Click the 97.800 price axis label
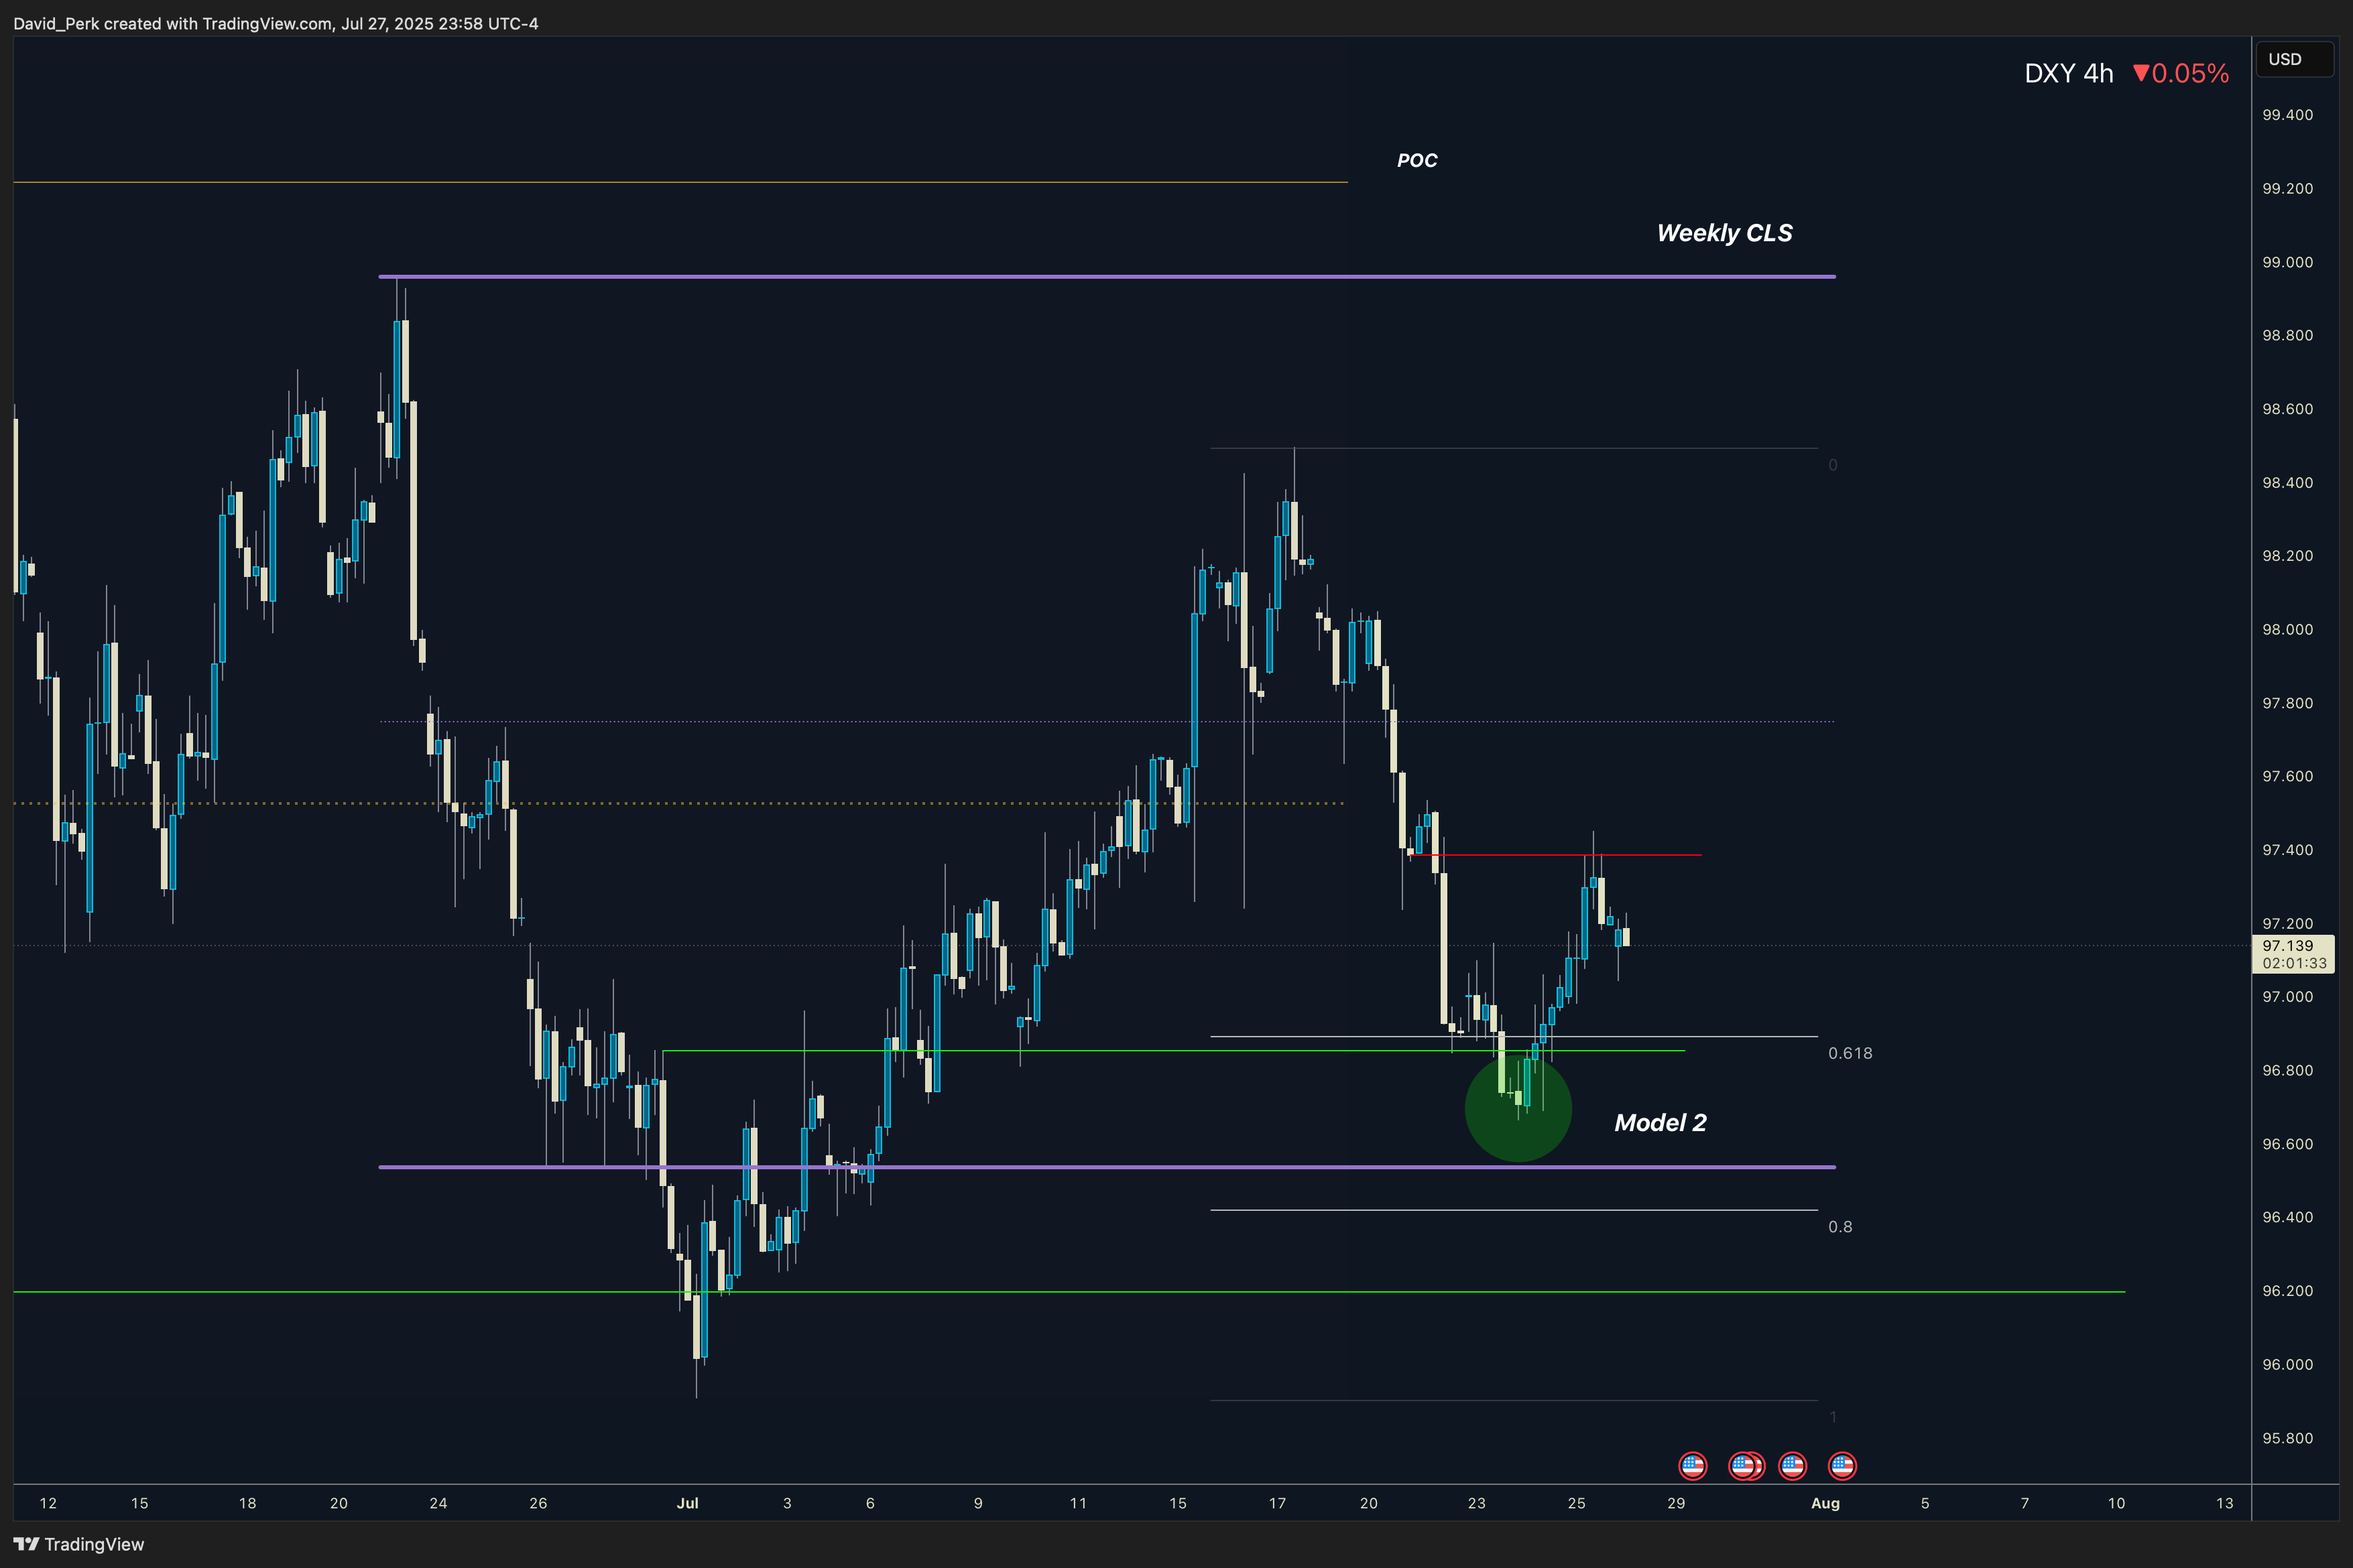2353x1568 pixels. [x=2287, y=703]
